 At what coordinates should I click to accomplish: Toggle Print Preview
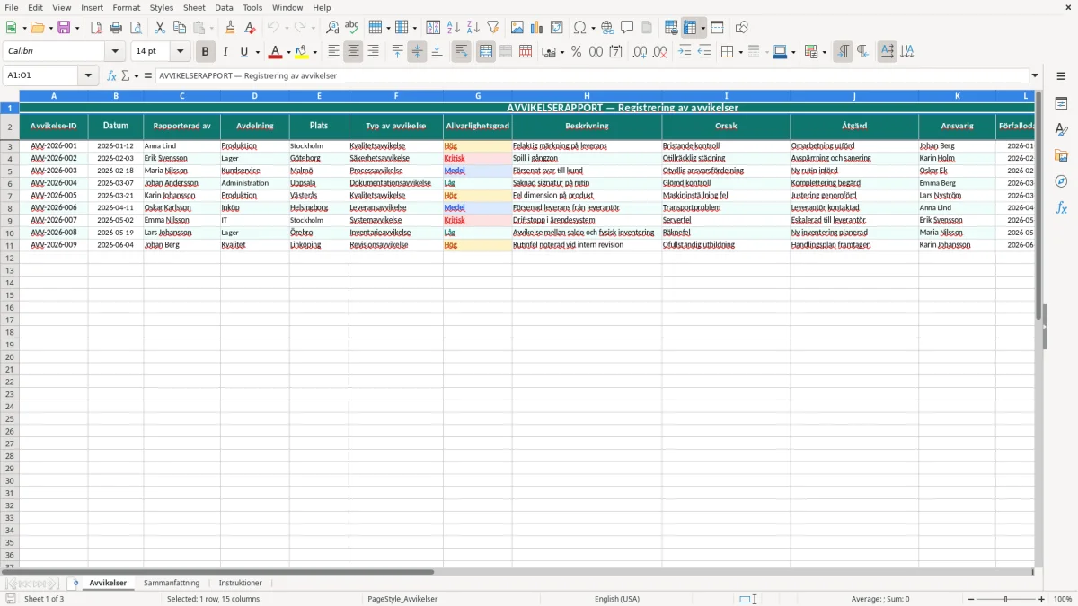(x=136, y=28)
